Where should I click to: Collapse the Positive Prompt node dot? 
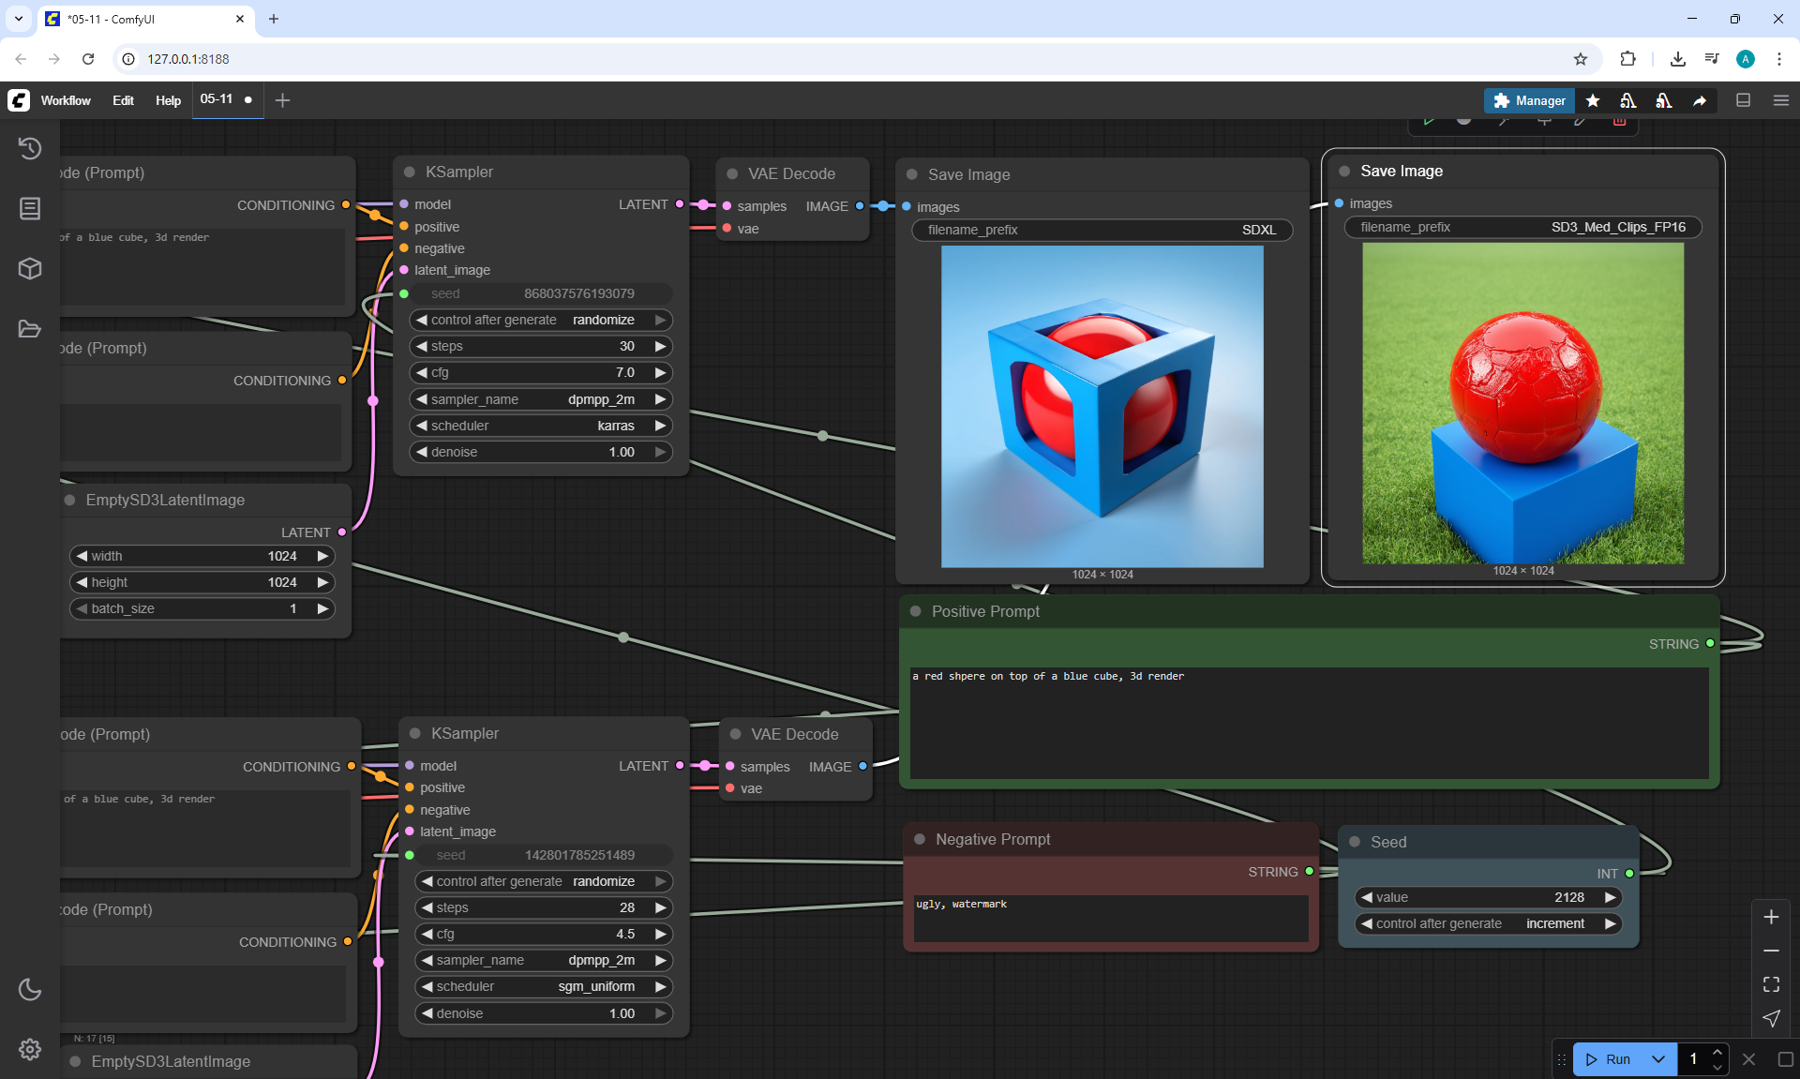pyautogui.click(x=915, y=611)
